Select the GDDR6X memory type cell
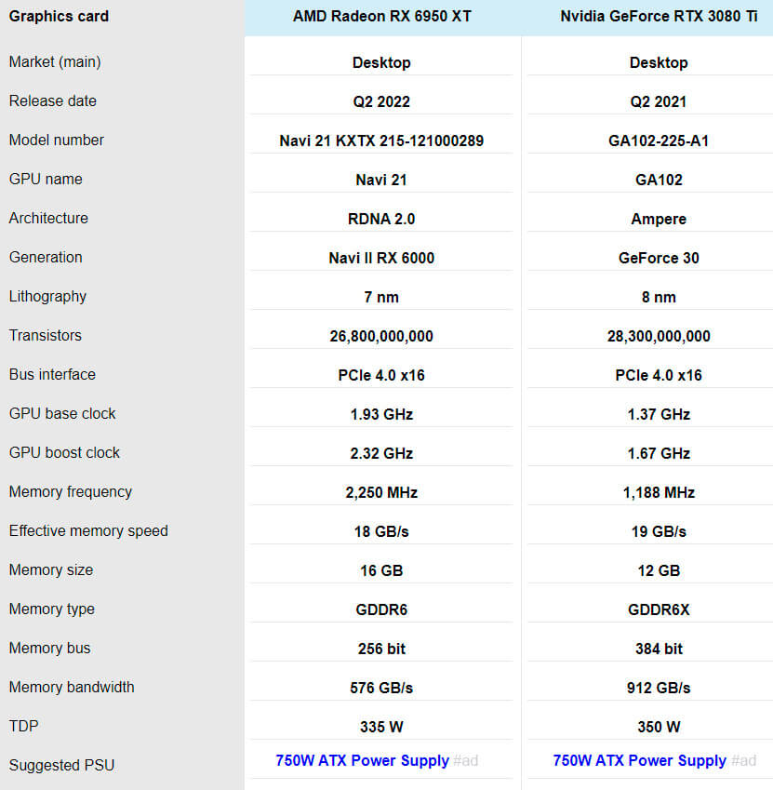Screen dimensions: 773x790 (x=659, y=609)
